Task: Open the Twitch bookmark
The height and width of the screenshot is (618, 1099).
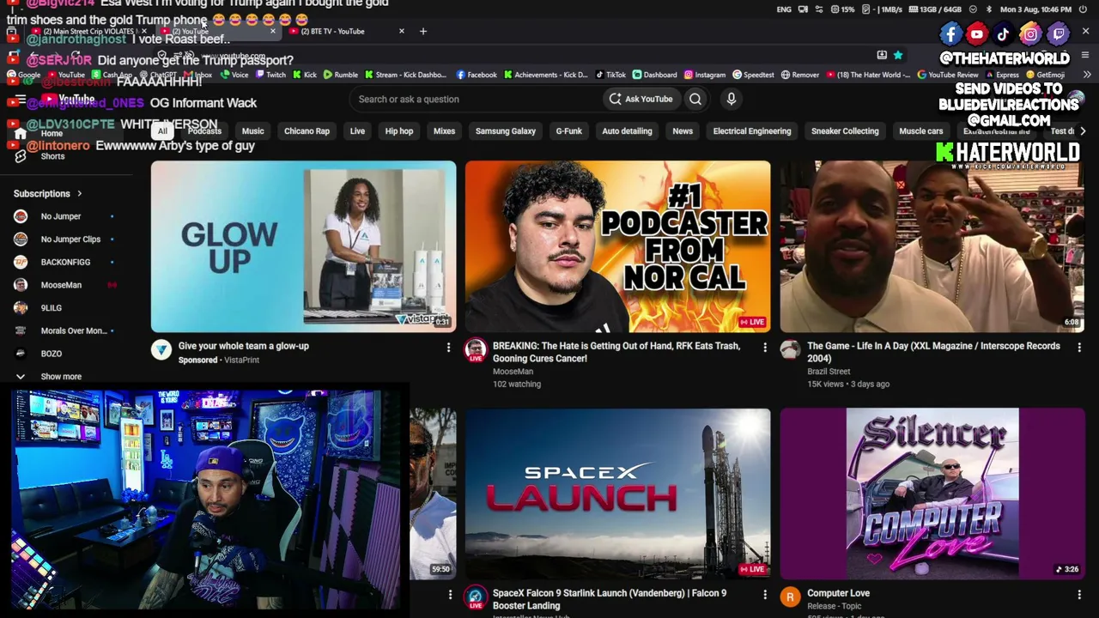Action: point(269,75)
